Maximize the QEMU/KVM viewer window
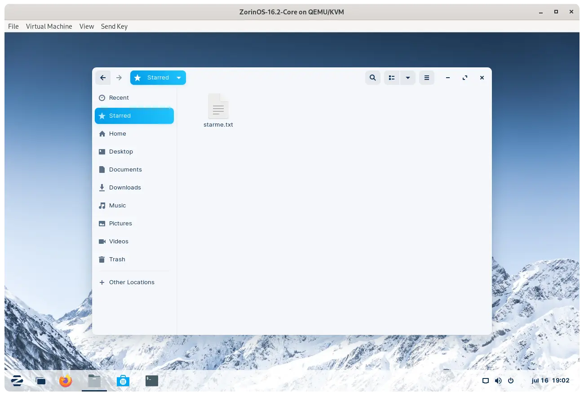Viewport: 584px width, 396px height. coord(556,12)
